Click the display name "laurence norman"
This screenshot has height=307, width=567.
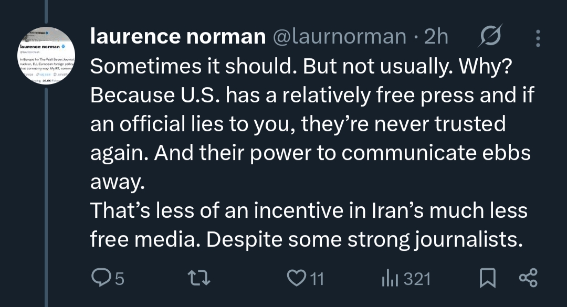177,37
